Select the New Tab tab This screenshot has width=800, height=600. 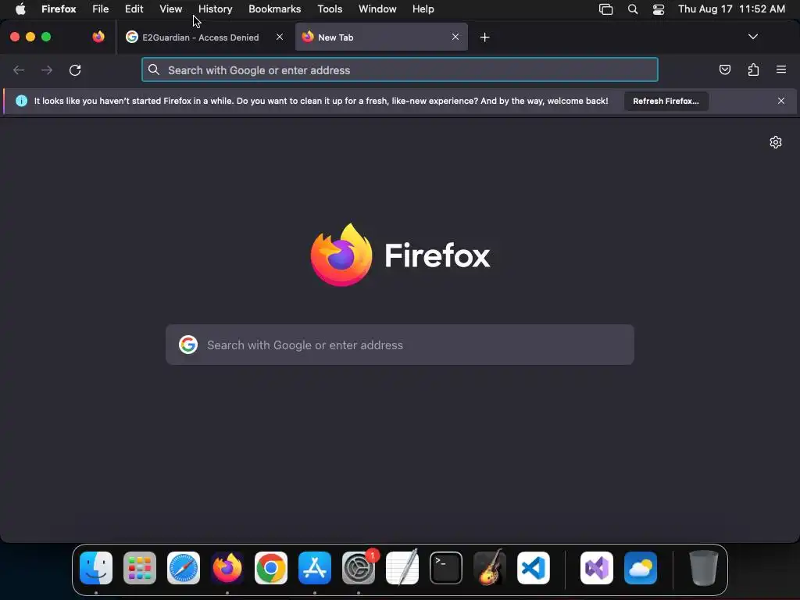tap(381, 37)
